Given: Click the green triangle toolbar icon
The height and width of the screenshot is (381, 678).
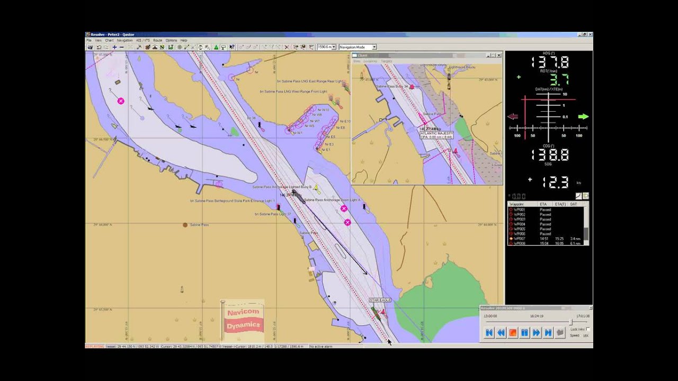Looking at the screenshot, I should [216, 47].
